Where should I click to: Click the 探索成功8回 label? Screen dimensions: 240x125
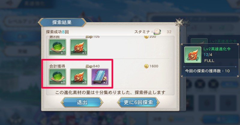[57, 32]
